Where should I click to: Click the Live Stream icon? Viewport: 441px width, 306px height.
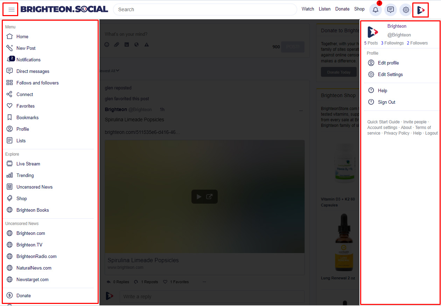[9, 164]
